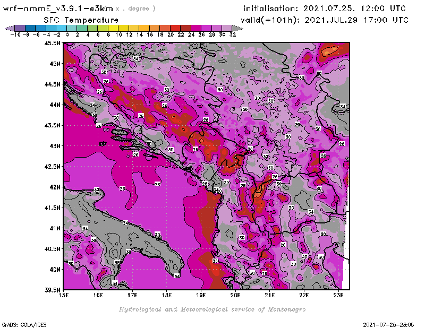
Task: Click the gray above-32 arrow of the legend
Action: point(237,29)
